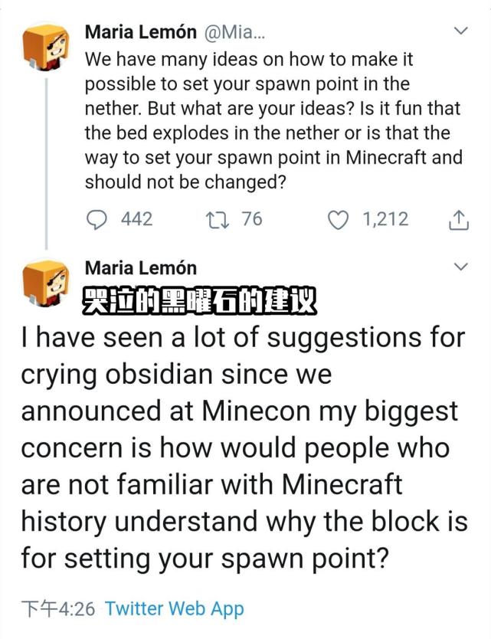
Task: Open the options chevron on the first tweet
Action: point(460,29)
